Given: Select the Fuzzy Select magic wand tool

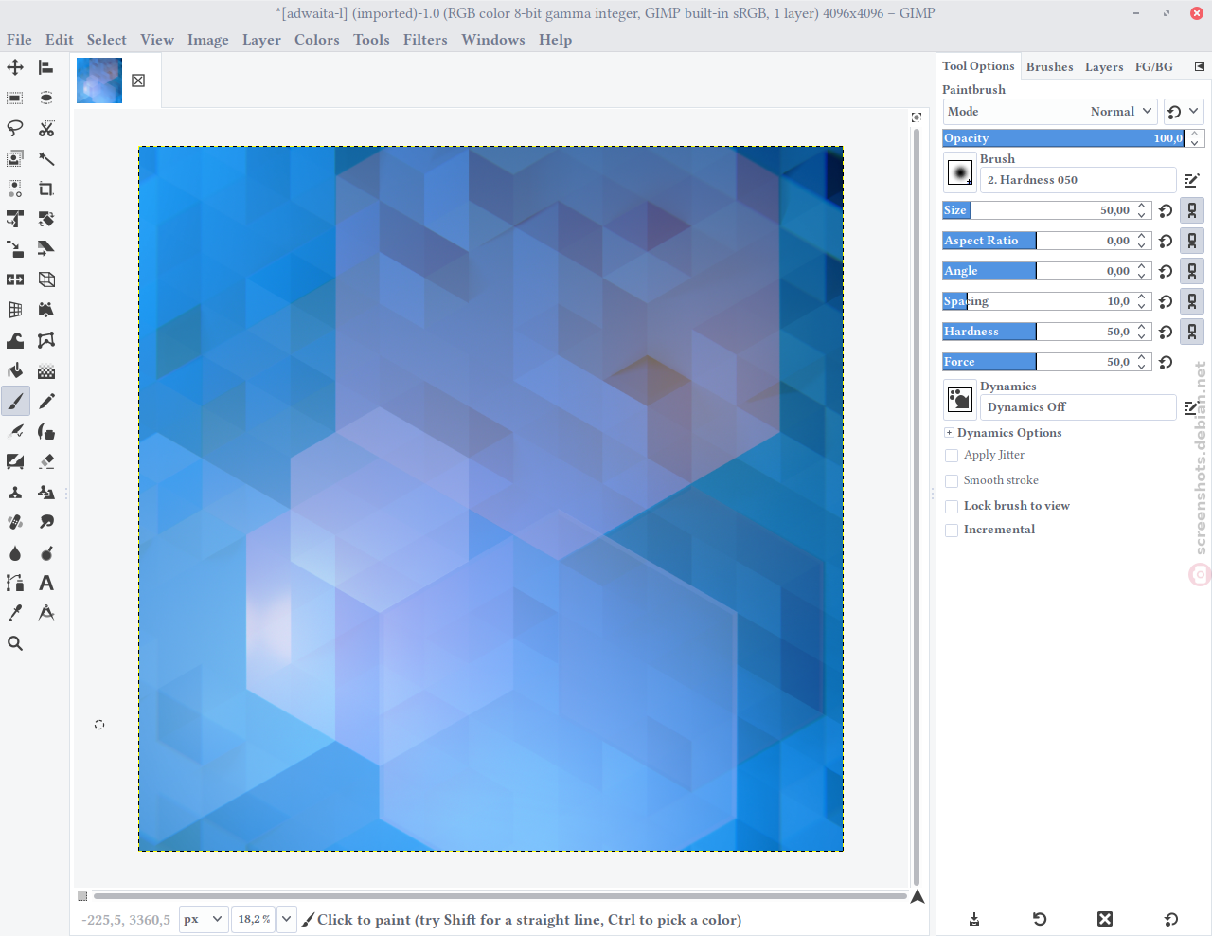Looking at the screenshot, I should [45, 158].
